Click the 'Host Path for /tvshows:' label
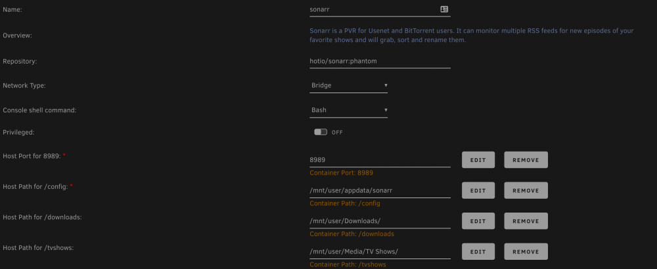Viewport: 657px width, 269px height. click(38, 247)
